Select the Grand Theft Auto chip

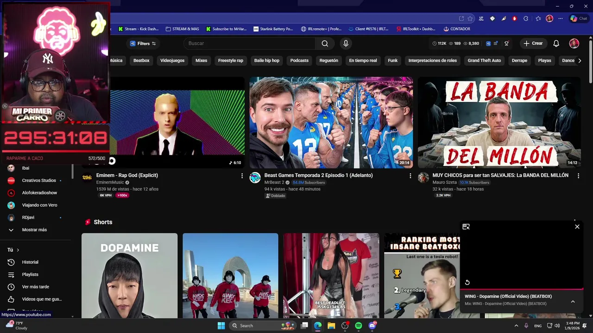point(484,61)
